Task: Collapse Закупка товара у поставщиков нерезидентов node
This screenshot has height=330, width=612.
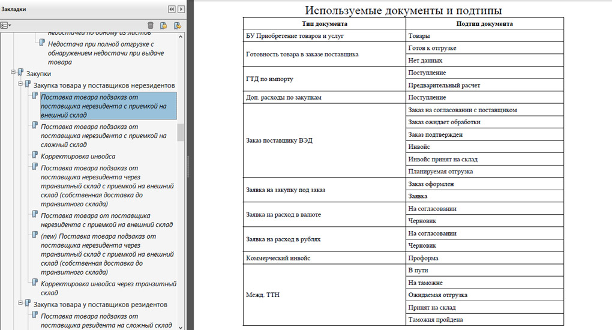Action: (x=20, y=83)
